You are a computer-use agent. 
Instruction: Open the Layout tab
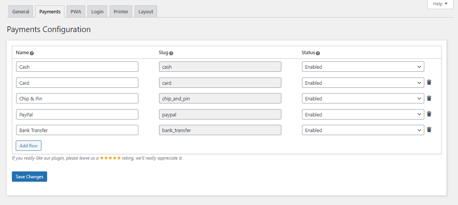(146, 11)
